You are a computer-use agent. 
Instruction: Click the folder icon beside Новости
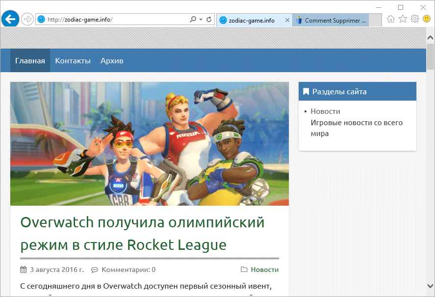click(244, 269)
